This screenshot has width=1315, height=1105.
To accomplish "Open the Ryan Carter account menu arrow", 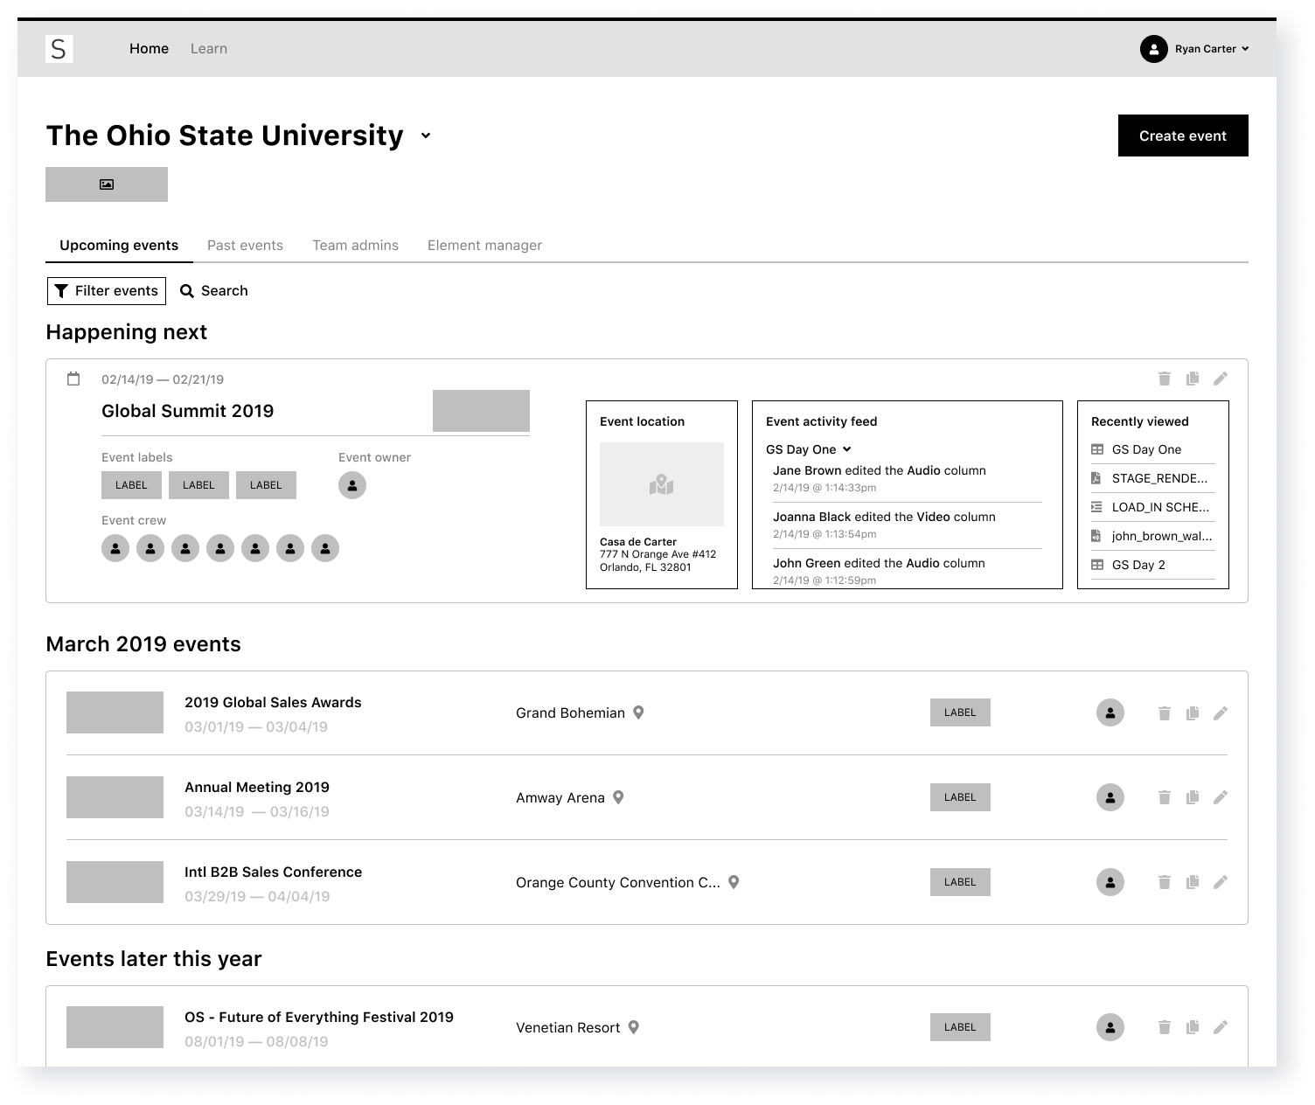I will [1245, 49].
